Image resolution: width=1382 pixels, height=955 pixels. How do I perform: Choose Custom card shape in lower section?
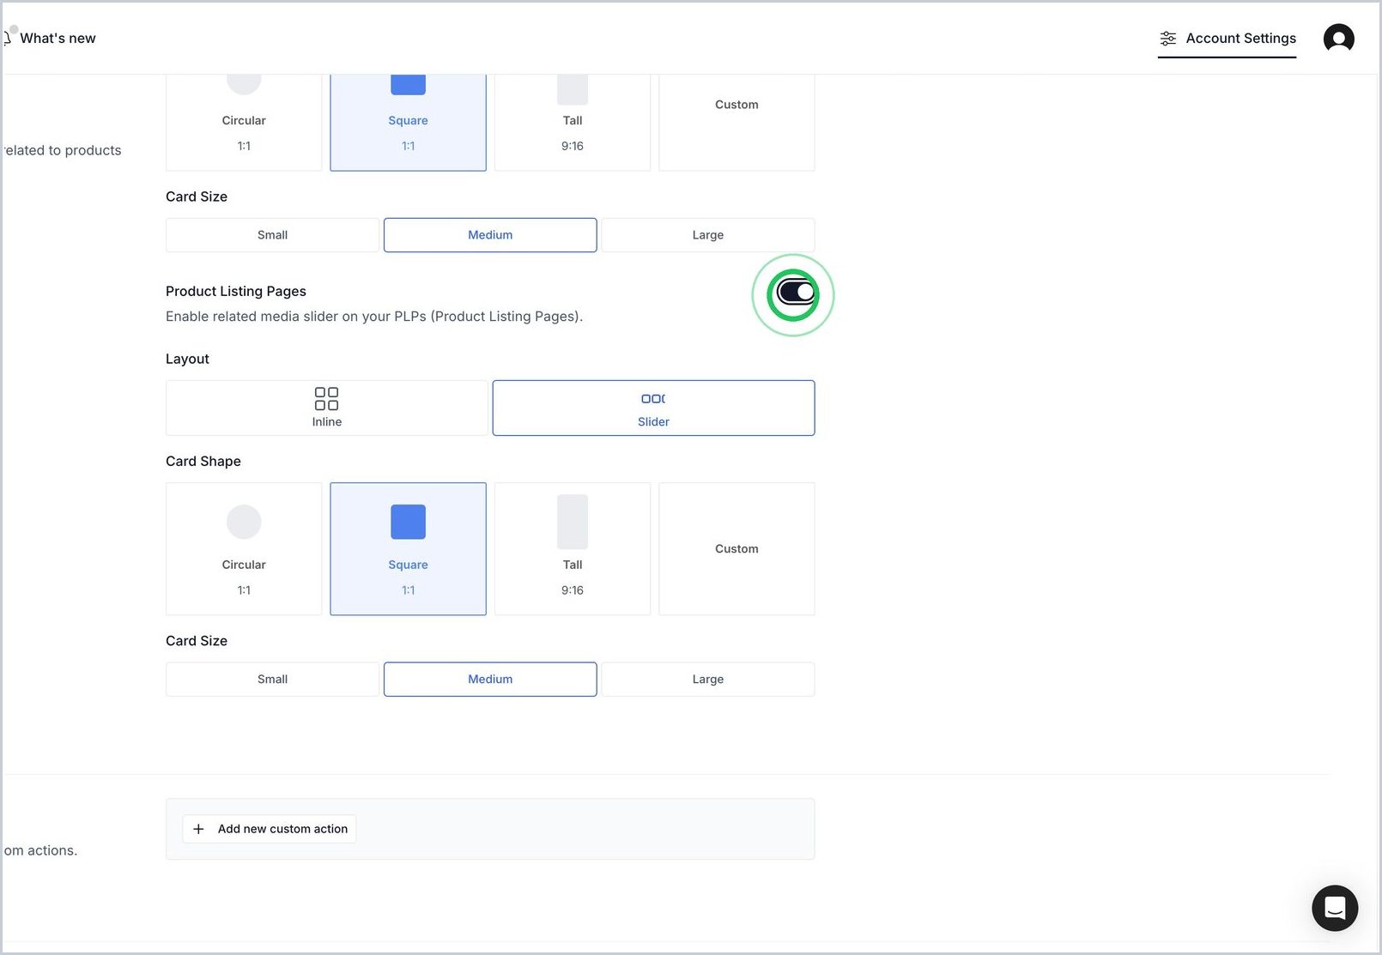[x=736, y=549]
